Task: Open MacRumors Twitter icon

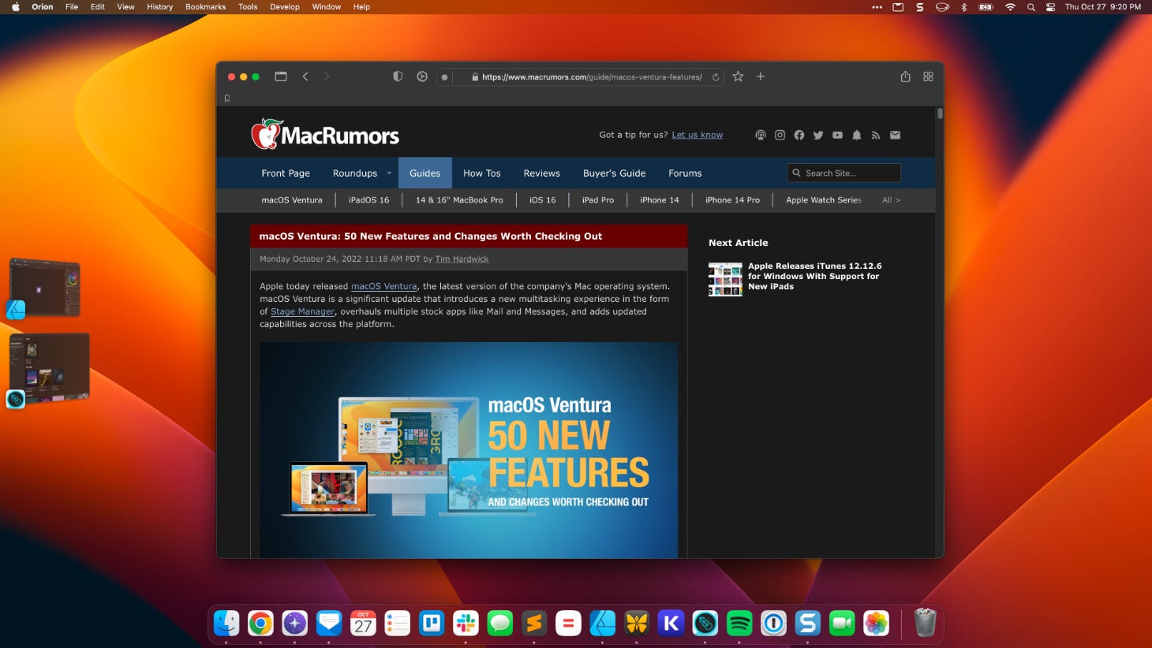Action: click(x=818, y=135)
